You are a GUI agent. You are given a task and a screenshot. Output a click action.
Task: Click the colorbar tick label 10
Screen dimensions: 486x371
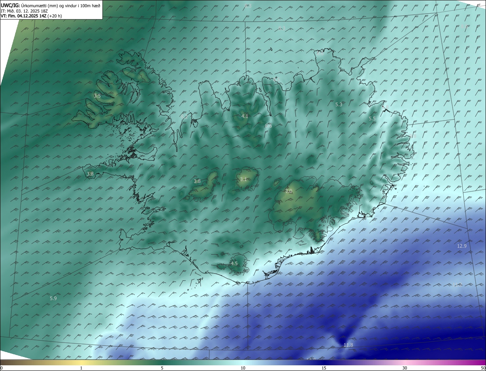click(243, 368)
